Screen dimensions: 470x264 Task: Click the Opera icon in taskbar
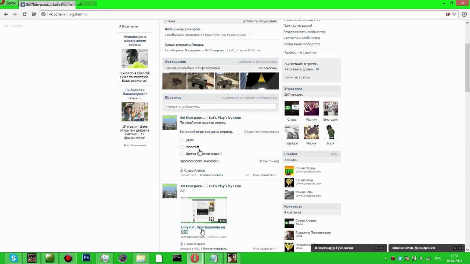point(195,258)
